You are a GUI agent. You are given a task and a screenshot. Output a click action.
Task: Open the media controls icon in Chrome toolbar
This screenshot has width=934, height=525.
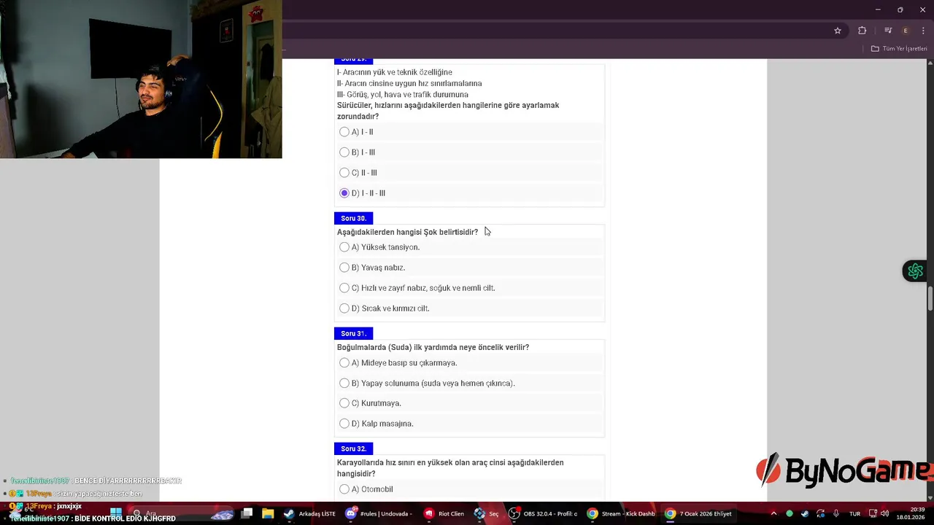(x=888, y=31)
